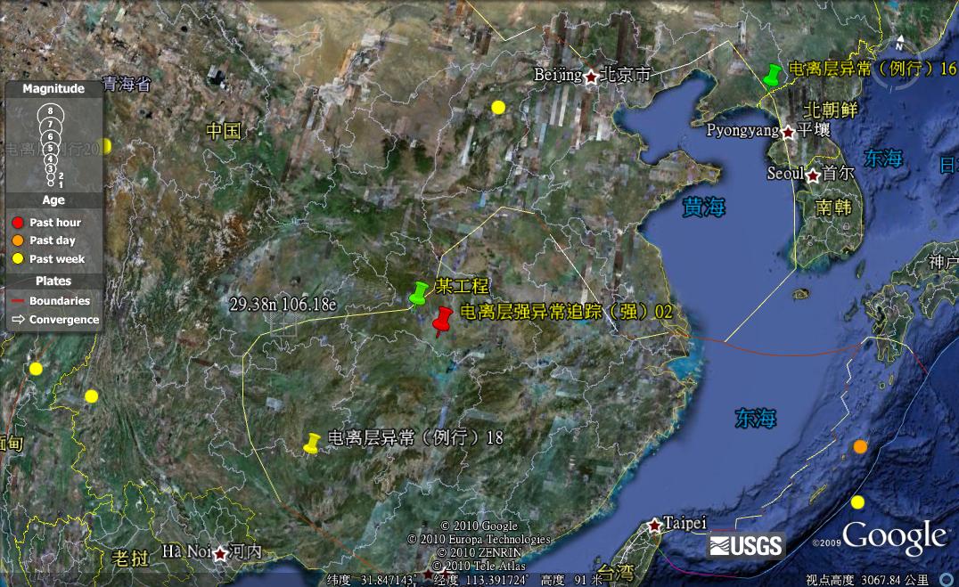Image resolution: width=959 pixels, height=587 pixels.
Task: Click the 视点高度 3067.84 公里 readout
Action: (866, 580)
